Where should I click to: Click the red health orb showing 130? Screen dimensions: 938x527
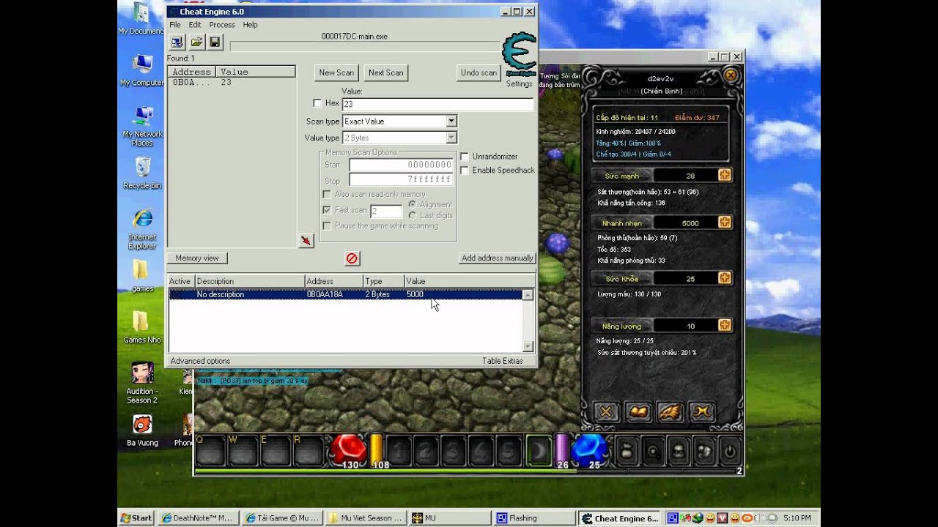(348, 449)
